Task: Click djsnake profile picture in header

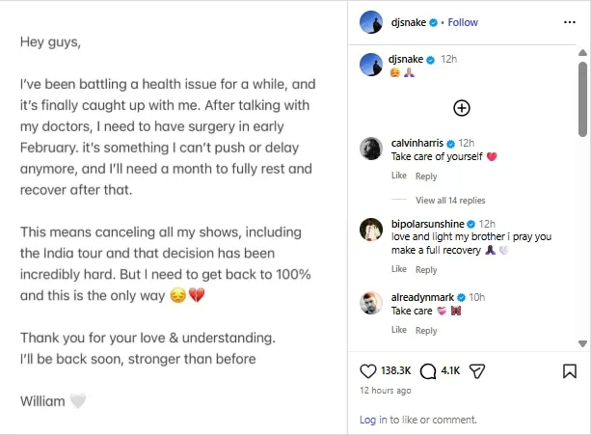Action: click(x=372, y=21)
